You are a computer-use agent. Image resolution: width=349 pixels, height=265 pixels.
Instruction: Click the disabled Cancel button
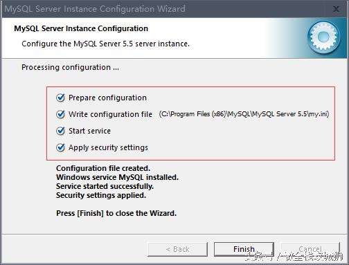[x=310, y=249]
